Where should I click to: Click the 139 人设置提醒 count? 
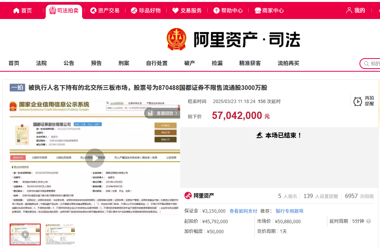tap(321, 196)
